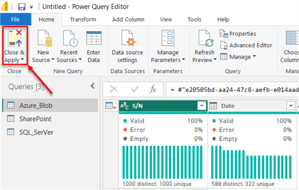The width and height of the screenshot is (299, 190).
Task: Open Data source settings
Action: point(127,46)
